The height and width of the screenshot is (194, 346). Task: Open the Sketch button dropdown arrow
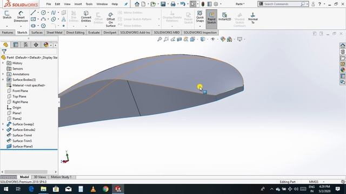pos(7,26)
